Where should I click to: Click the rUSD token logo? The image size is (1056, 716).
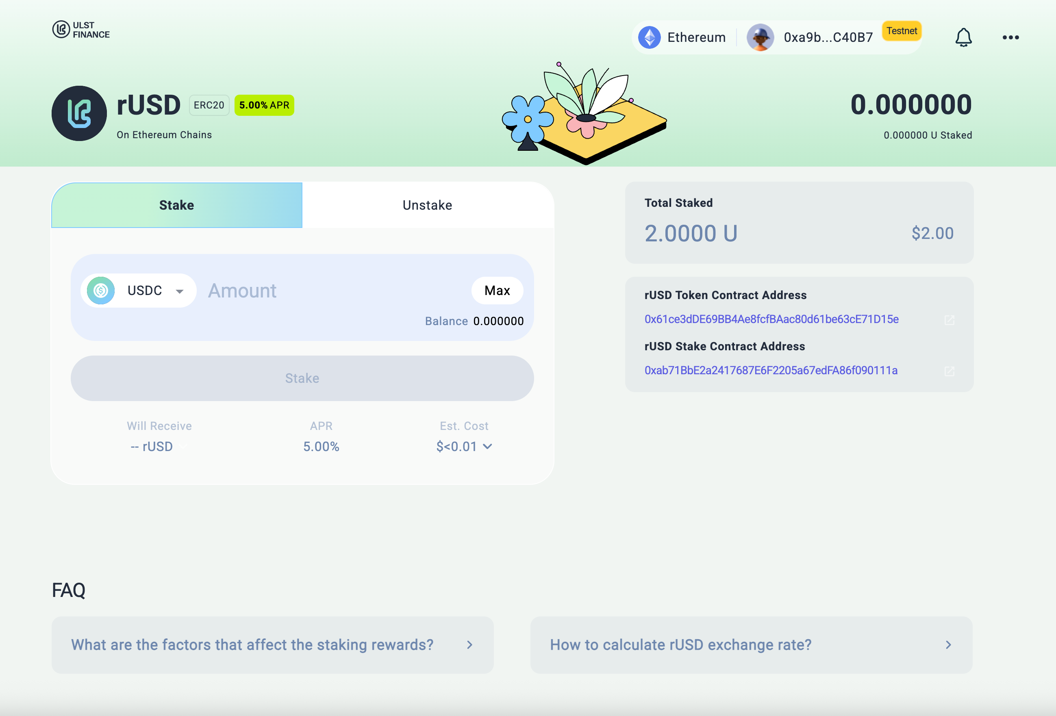click(79, 114)
